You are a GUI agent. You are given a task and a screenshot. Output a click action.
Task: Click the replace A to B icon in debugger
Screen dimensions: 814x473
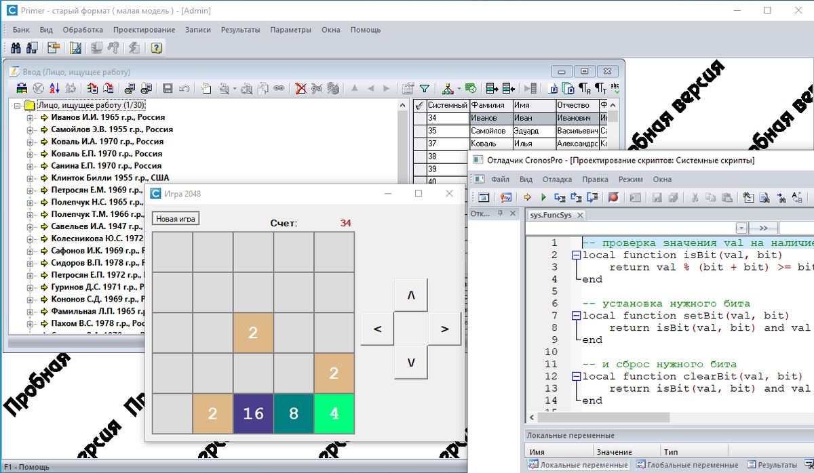click(797, 197)
